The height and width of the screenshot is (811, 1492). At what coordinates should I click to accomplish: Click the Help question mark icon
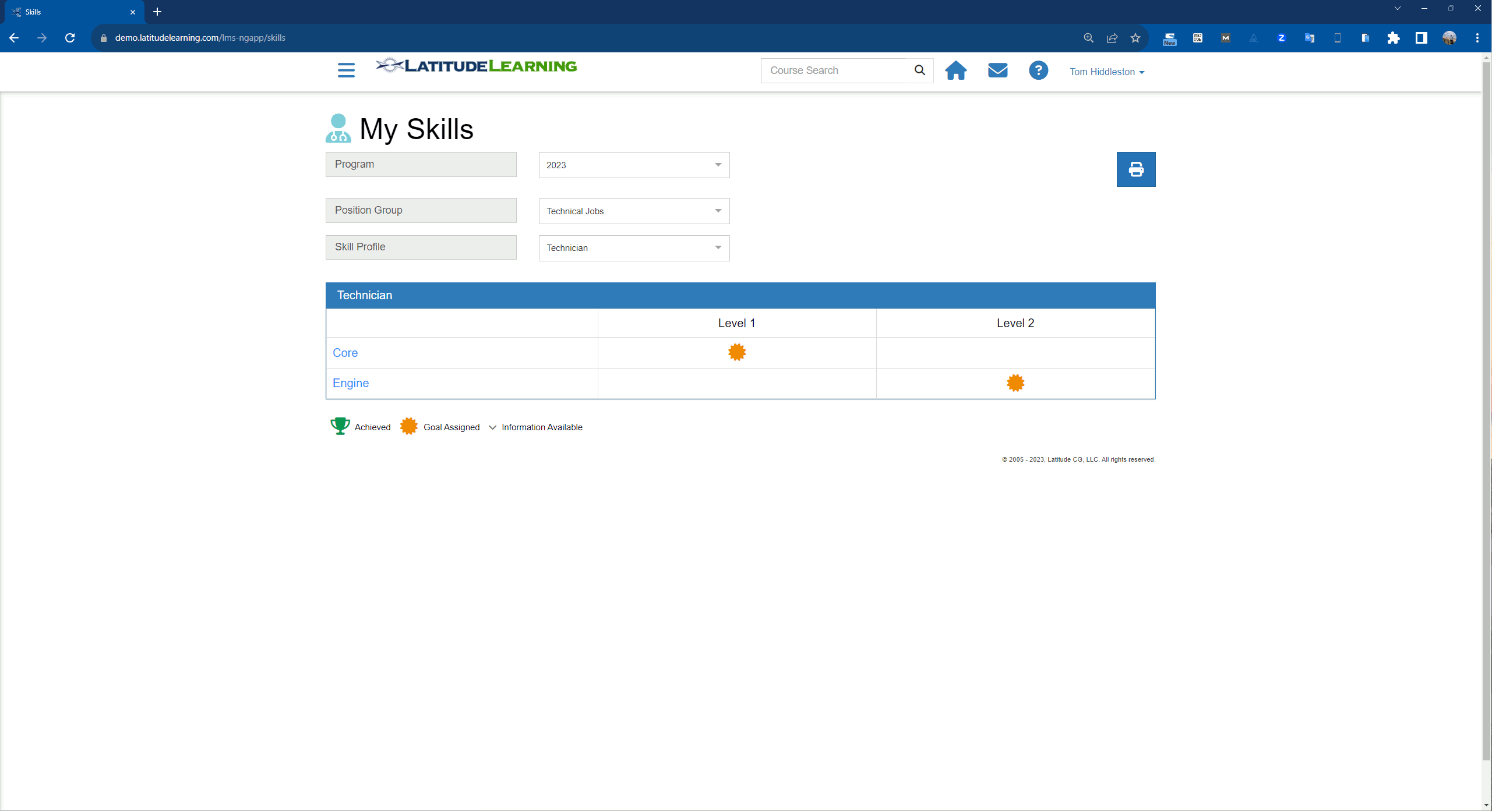tap(1038, 70)
